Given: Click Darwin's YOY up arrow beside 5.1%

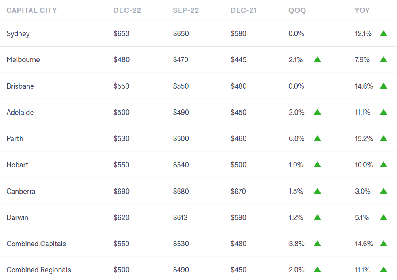Looking at the screenshot, I should 383,217.
